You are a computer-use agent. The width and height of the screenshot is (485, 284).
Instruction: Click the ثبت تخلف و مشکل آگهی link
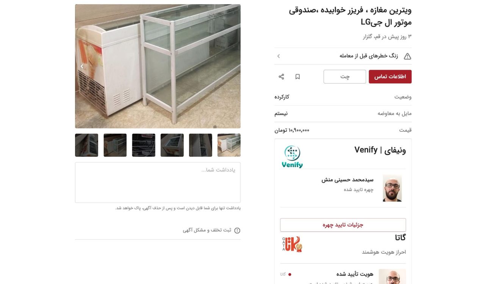tap(207, 230)
